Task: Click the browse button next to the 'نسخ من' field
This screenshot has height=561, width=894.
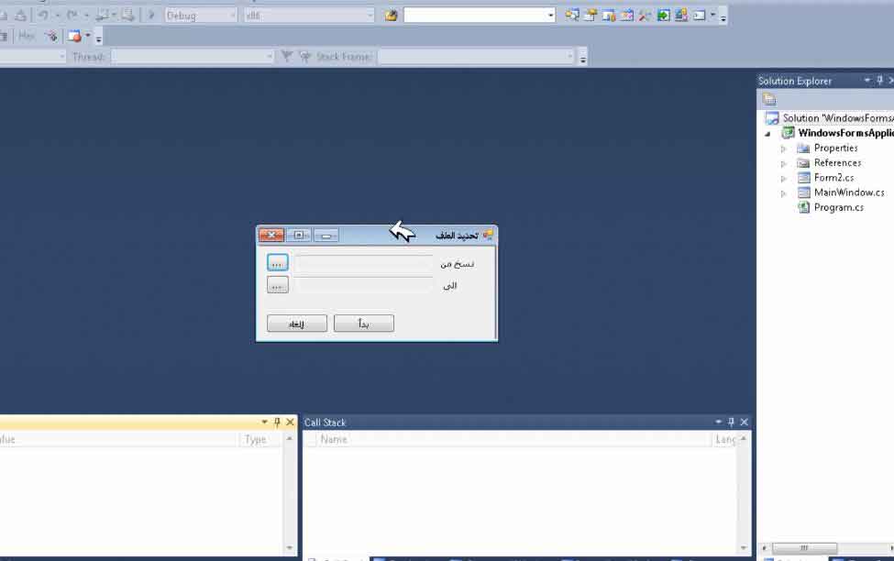Action: click(278, 263)
